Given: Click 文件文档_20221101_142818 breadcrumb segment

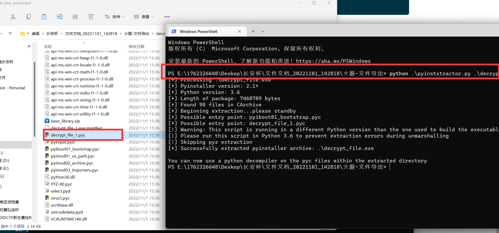Looking at the screenshot, I should (x=91, y=33).
